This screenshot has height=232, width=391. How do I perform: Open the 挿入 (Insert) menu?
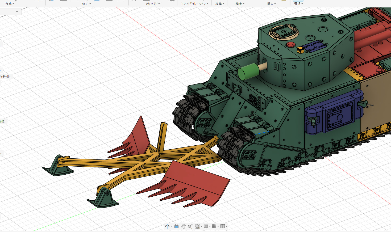tap(271, 4)
